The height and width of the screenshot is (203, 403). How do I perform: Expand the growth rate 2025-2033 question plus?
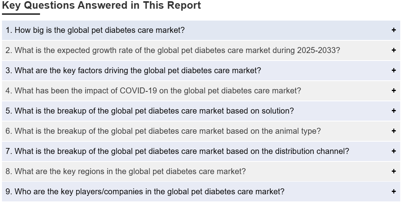click(x=393, y=50)
